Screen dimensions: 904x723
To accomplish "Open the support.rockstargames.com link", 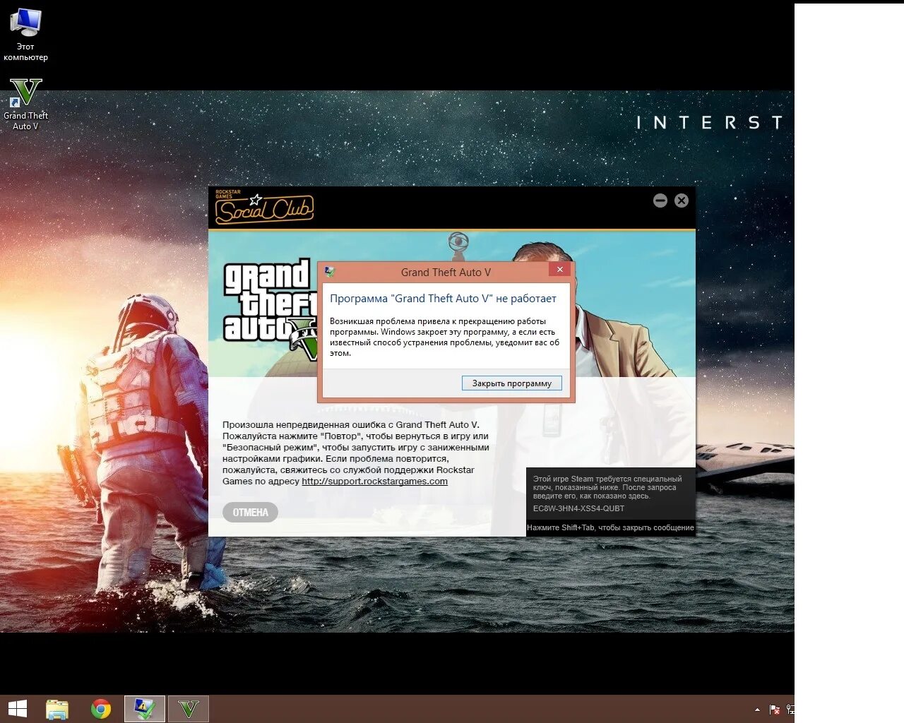I will (374, 482).
